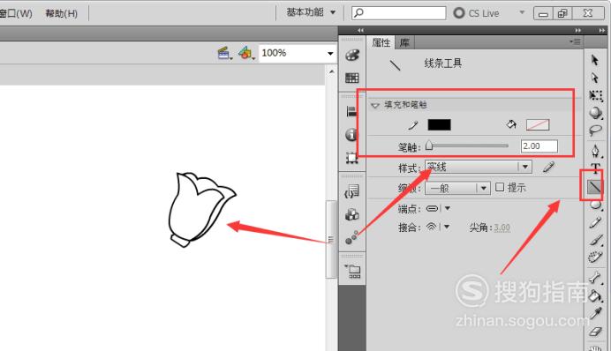611x351 pixels.
Task: Select the Selection arrow tool
Action: pos(594,60)
